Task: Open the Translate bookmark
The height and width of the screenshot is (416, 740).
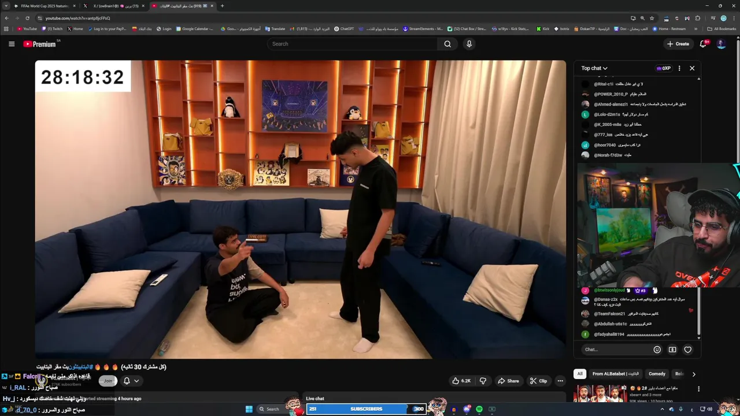Action: 275,28
